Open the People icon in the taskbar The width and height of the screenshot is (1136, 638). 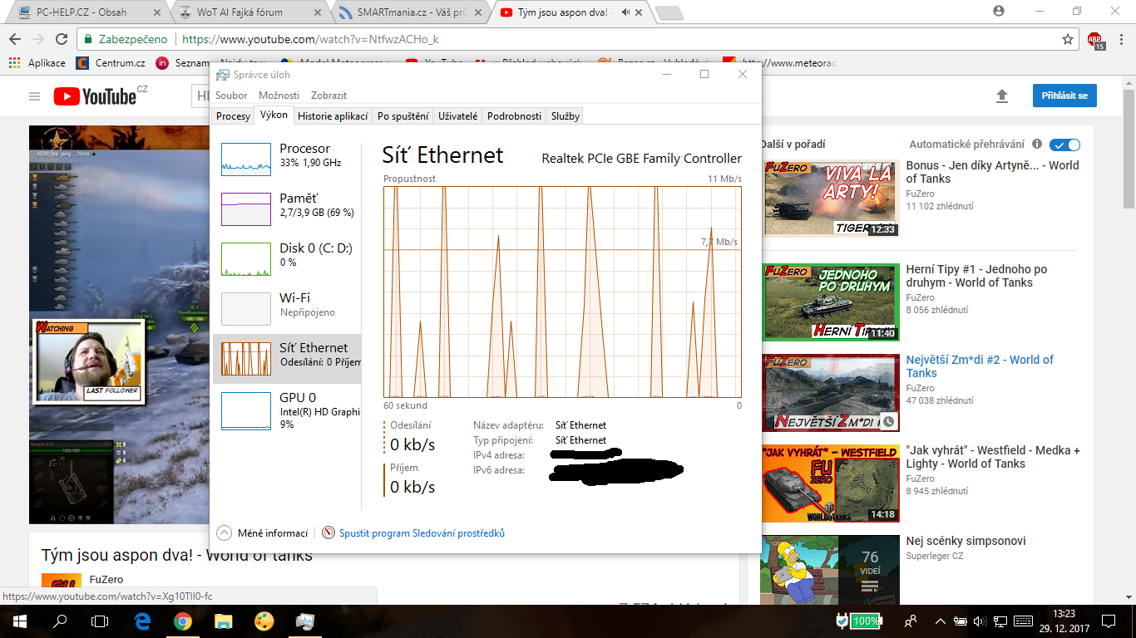pos(911,621)
